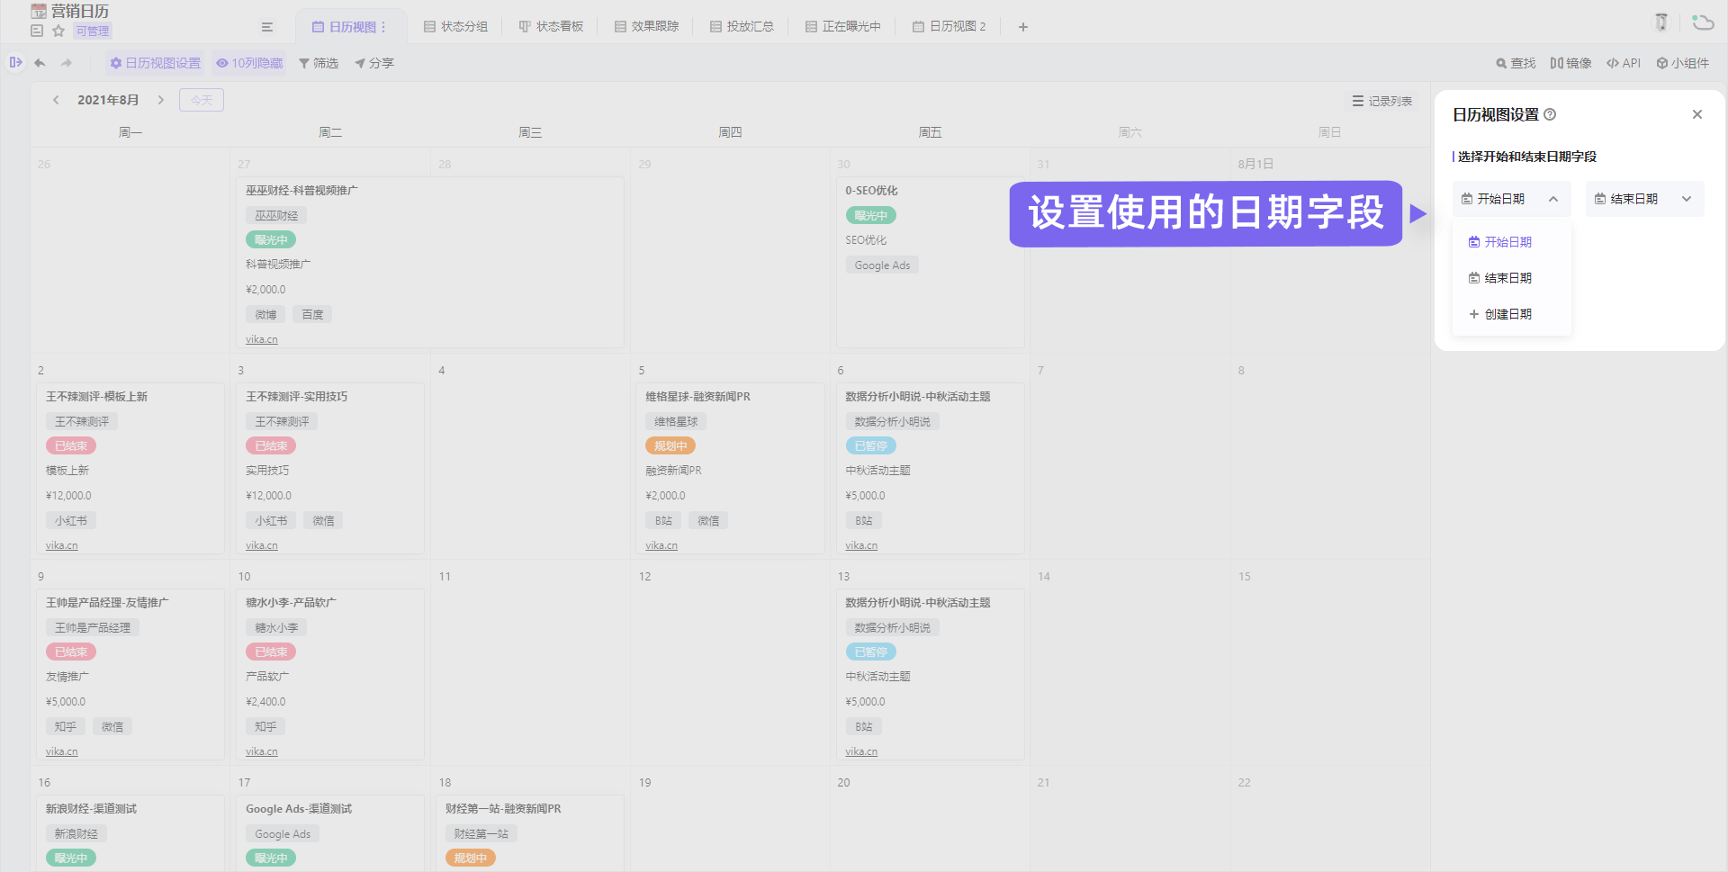Open help icon beside 日历视图设置 title
1728x872 pixels.
1550,114
